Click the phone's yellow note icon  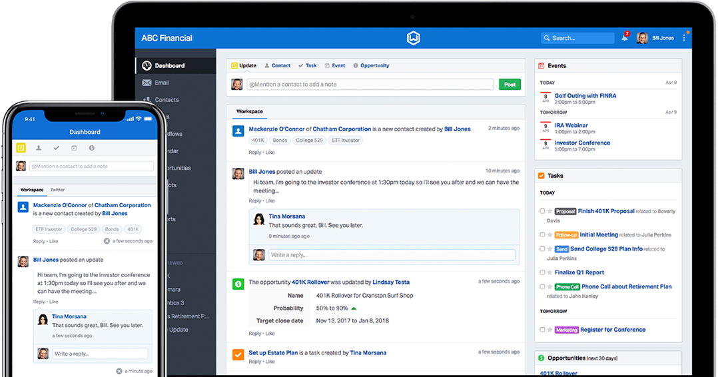[21, 148]
